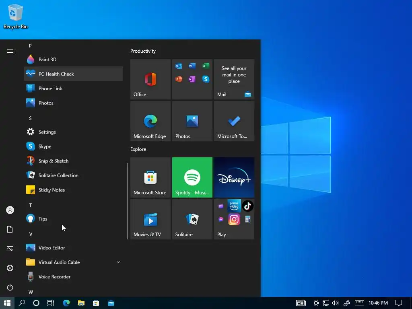Open taskbar Search

coord(22,303)
